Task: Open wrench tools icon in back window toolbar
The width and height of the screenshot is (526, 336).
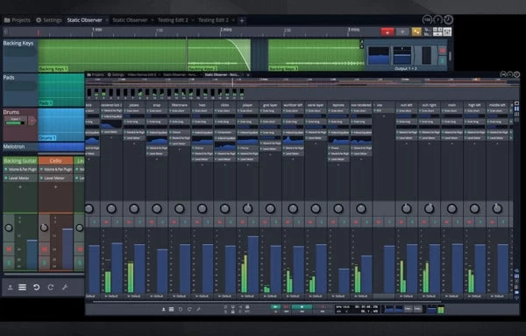Action: 65,287
